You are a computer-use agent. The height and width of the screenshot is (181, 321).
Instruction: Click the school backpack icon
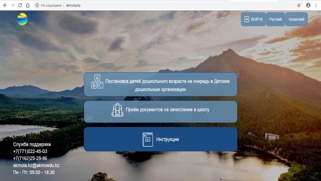point(117,110)
